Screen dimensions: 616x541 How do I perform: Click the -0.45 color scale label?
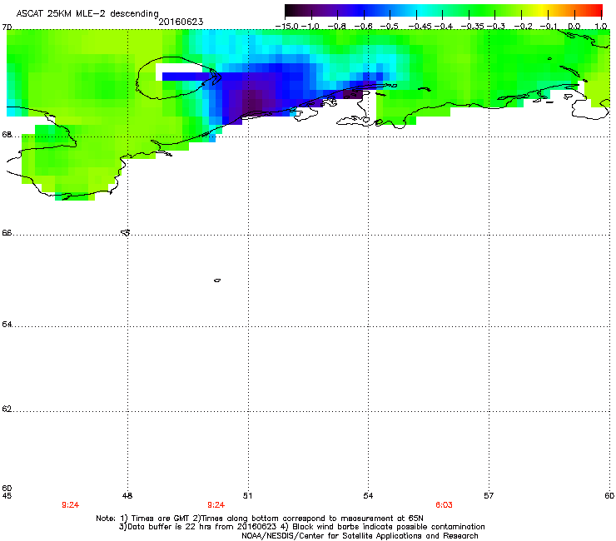pos(420,27)
